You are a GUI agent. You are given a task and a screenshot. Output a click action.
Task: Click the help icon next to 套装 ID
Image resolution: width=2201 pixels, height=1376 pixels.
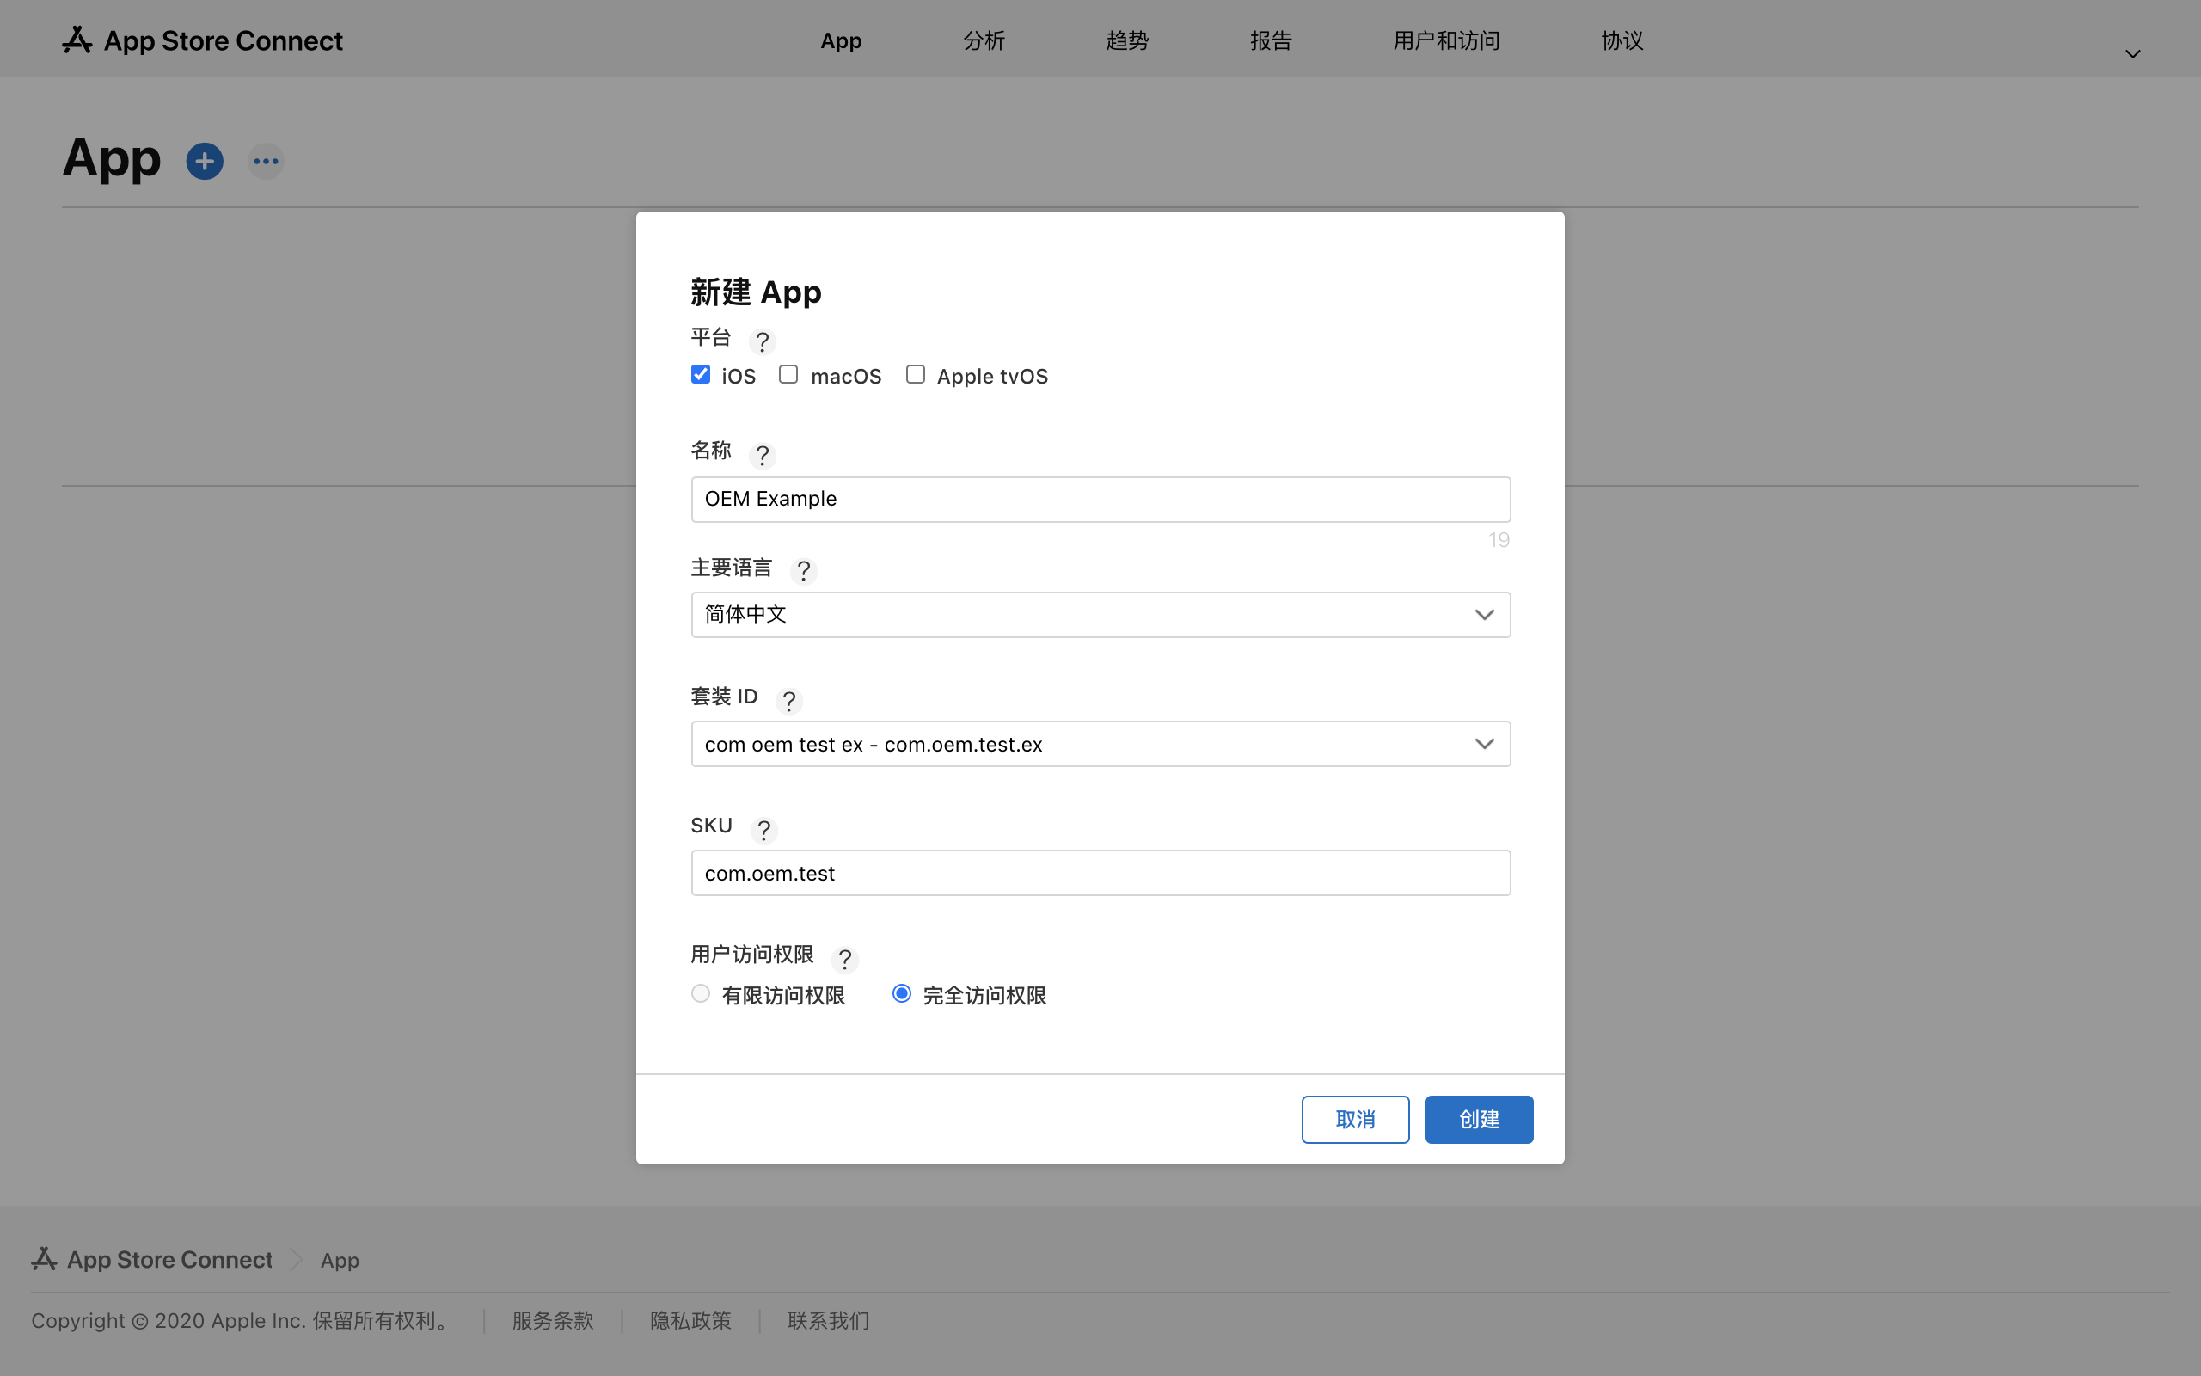pos(788,701)
